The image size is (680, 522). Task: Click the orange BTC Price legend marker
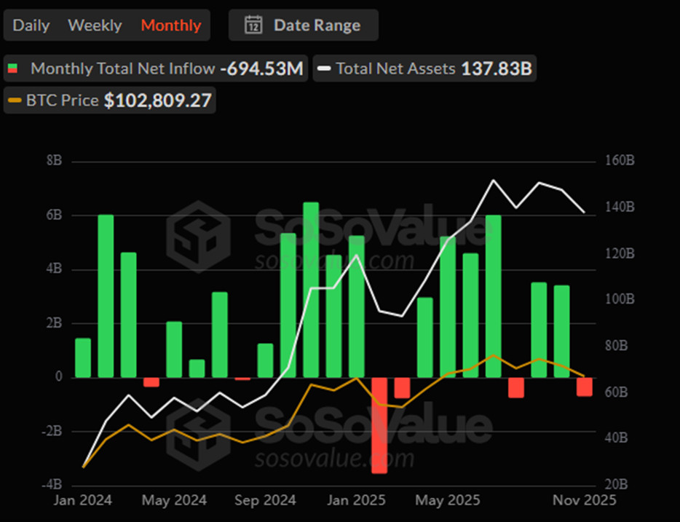13,100
